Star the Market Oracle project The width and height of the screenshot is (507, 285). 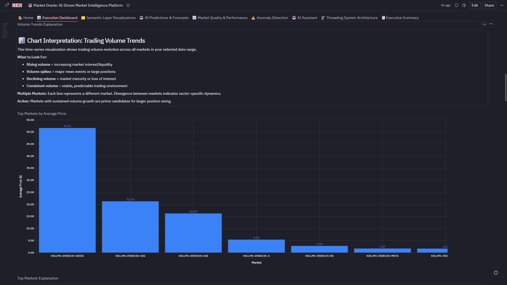[128, 5]
